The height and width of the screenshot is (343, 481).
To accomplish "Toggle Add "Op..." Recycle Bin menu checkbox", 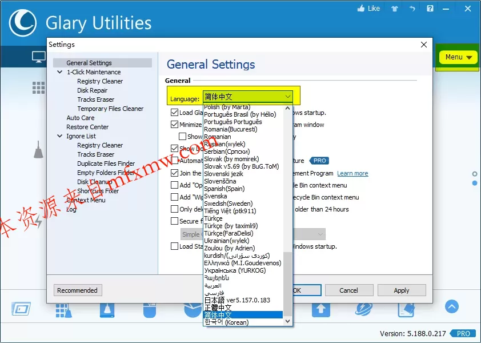I will (x=175, y=185).
